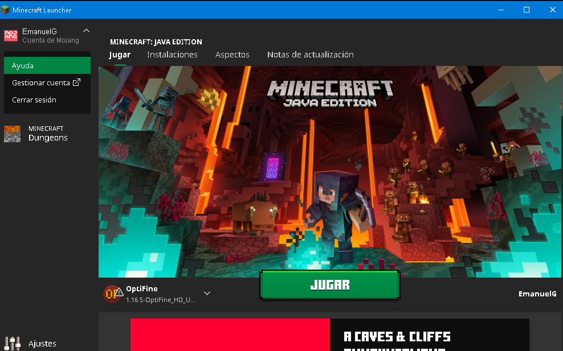View Notas de actualización tab
The width and height of the screenshot is (563, 351).
(x=310, y=55)
